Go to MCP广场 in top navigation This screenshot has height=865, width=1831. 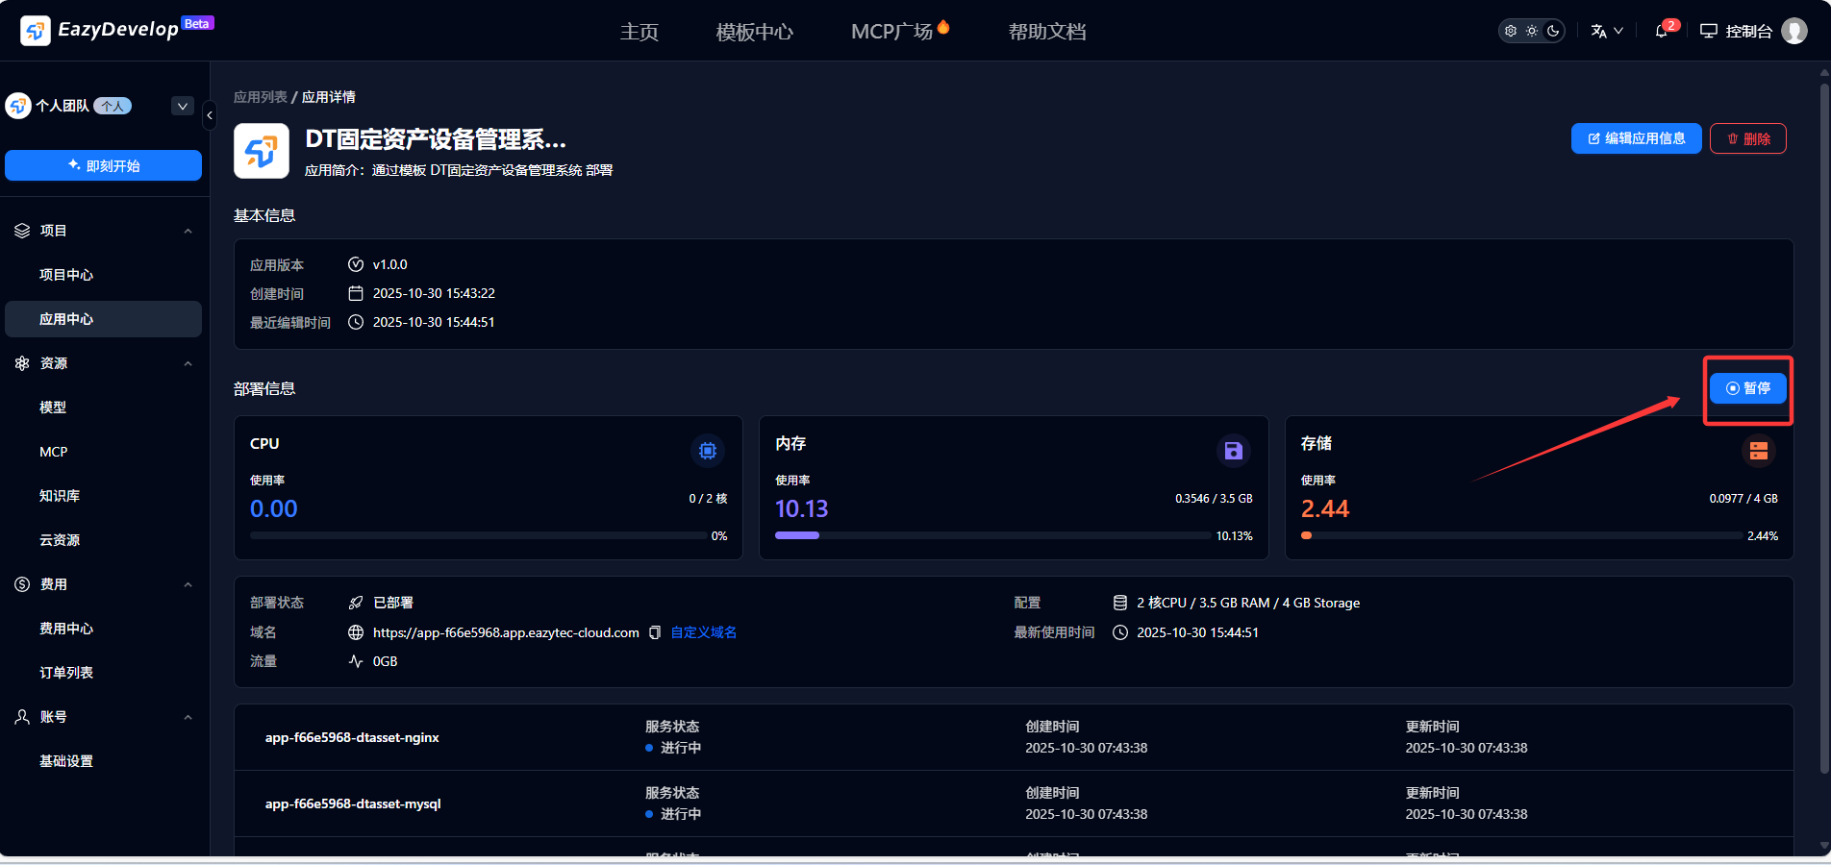pyautogui.click(x=891, y=32)
